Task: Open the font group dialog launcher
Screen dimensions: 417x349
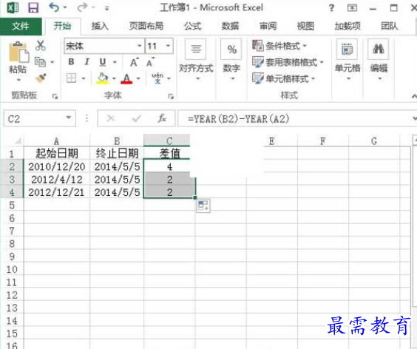Action: (171, 96)
